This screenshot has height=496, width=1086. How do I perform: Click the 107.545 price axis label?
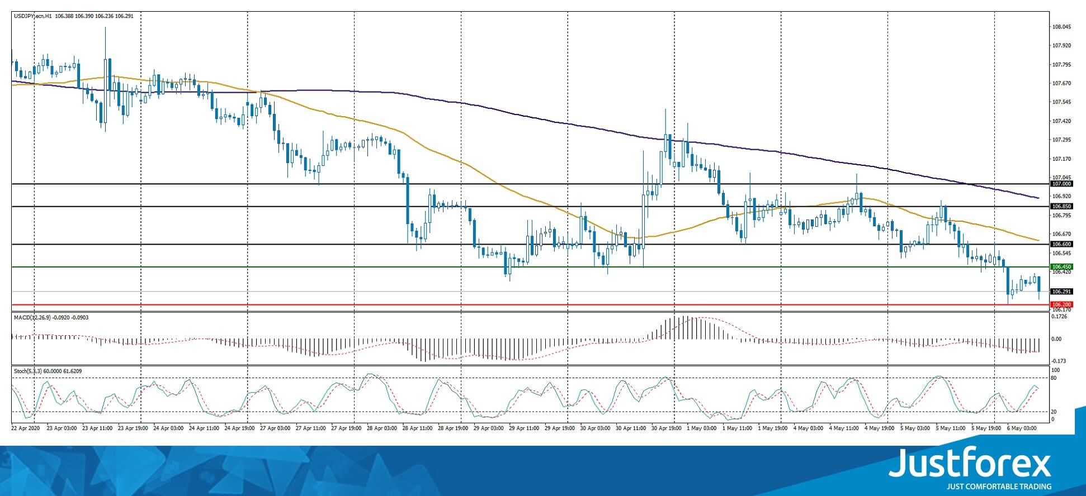pos(1061,102)
